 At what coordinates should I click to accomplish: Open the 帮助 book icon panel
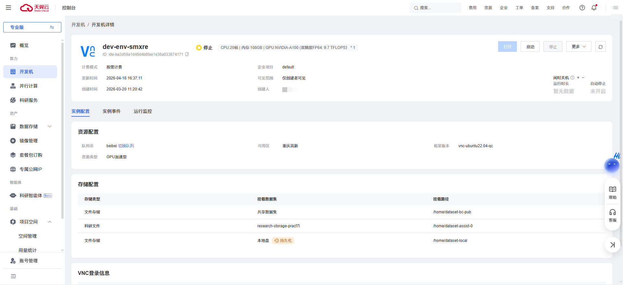(x=612, y=193)
